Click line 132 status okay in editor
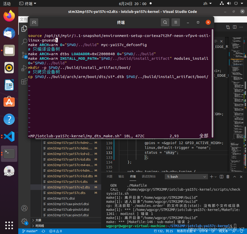Screen dimensions: 247x234 point(162,152)
